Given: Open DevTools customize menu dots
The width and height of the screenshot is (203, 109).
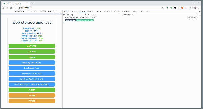Looking at the screenshot, I should [x=196, y=11].
